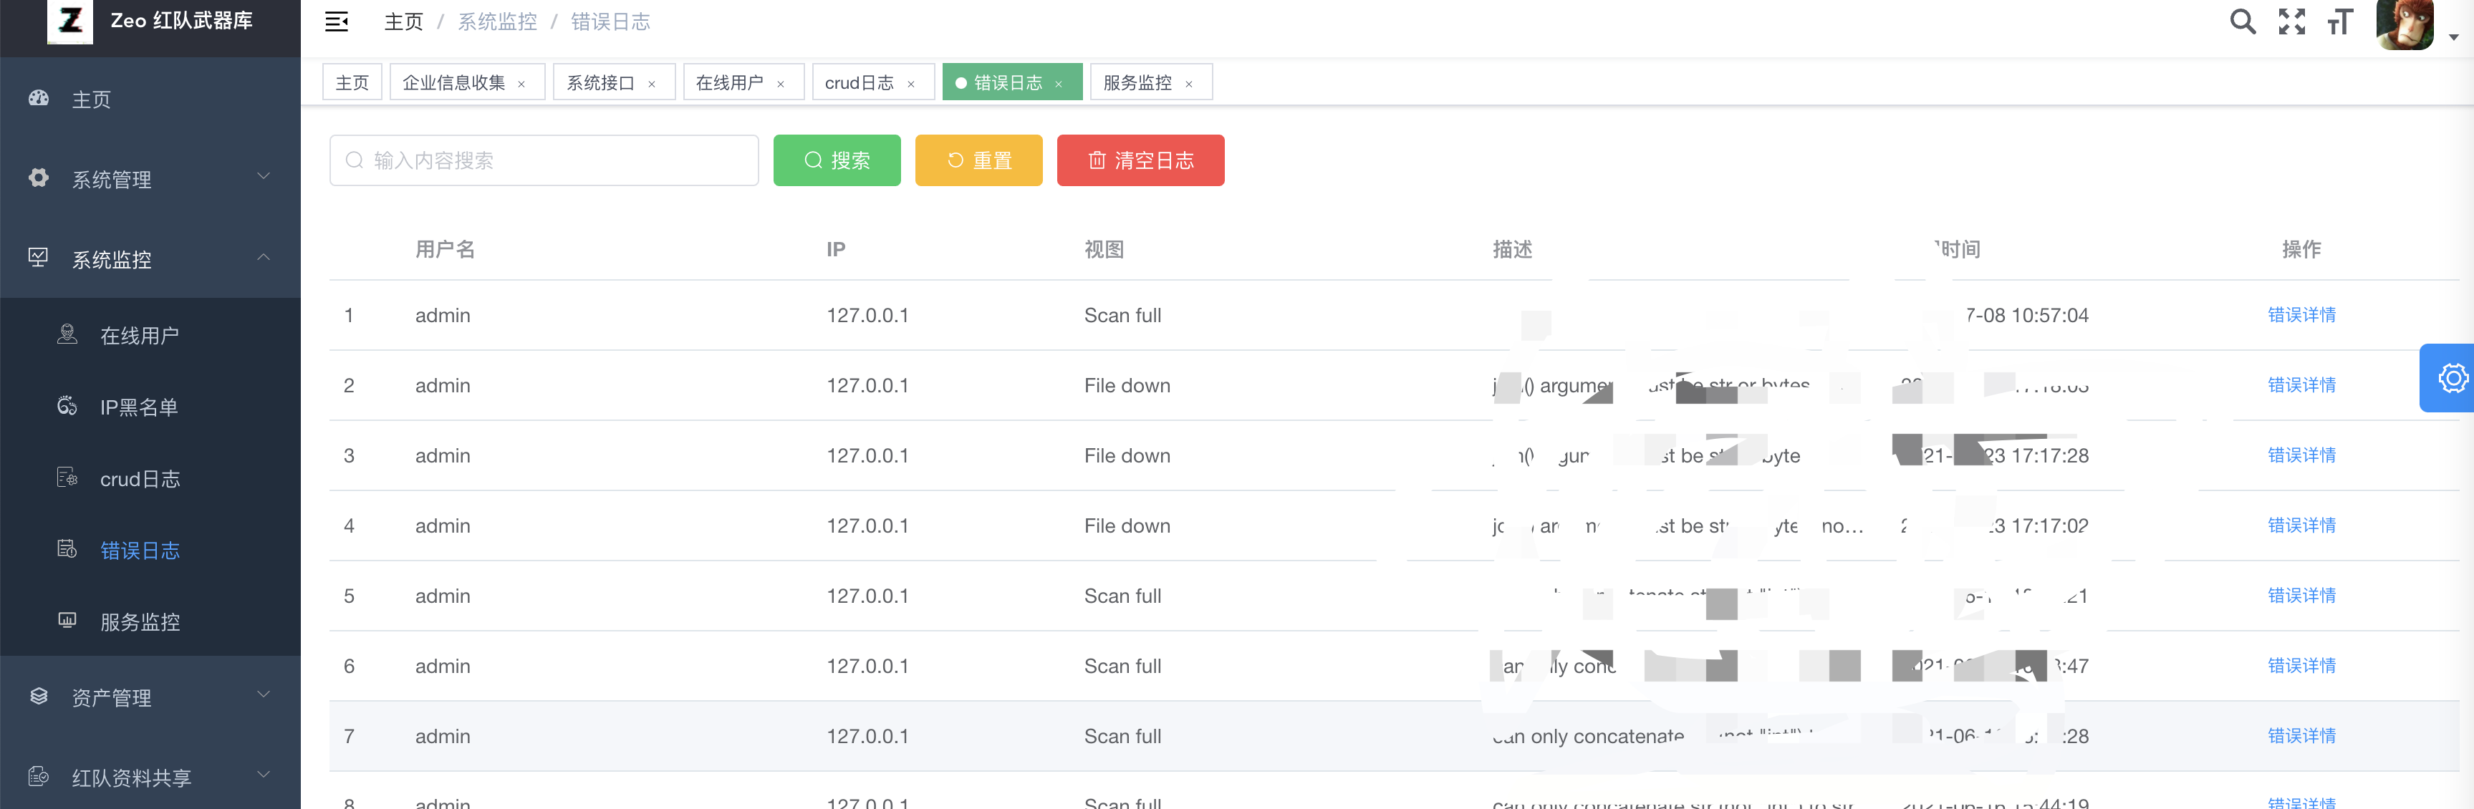Click the red 清空日志 button
This screenshot has width=2474, height=809.
(x=1140, y=160)
